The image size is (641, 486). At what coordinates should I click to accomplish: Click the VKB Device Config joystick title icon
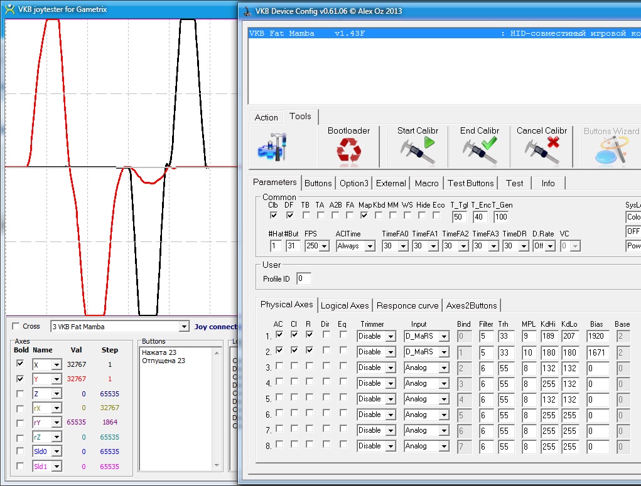247,11
